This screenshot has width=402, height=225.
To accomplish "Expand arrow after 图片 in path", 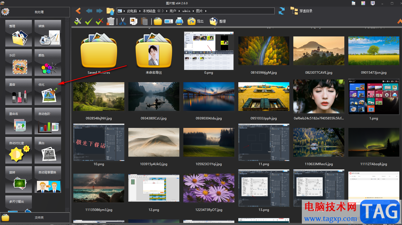I will (206, 11).
